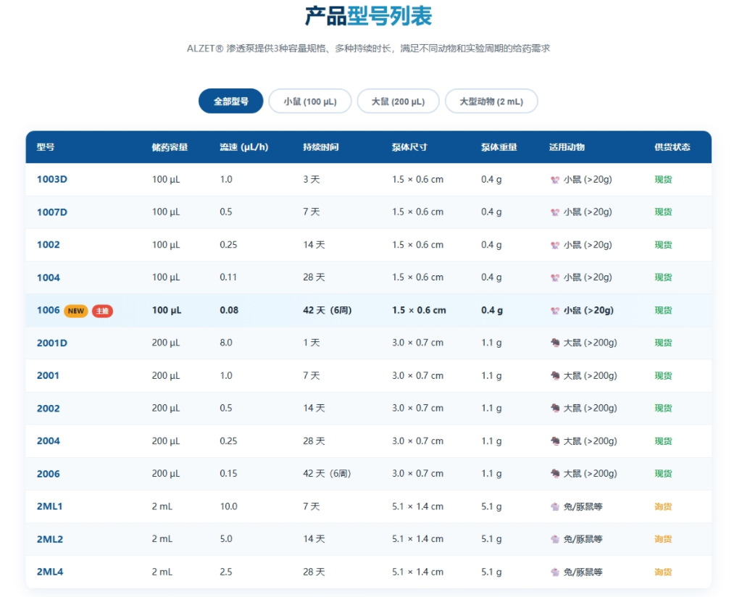Select the 全部型号 filter pill
The image size is (742, 597).
230,101
